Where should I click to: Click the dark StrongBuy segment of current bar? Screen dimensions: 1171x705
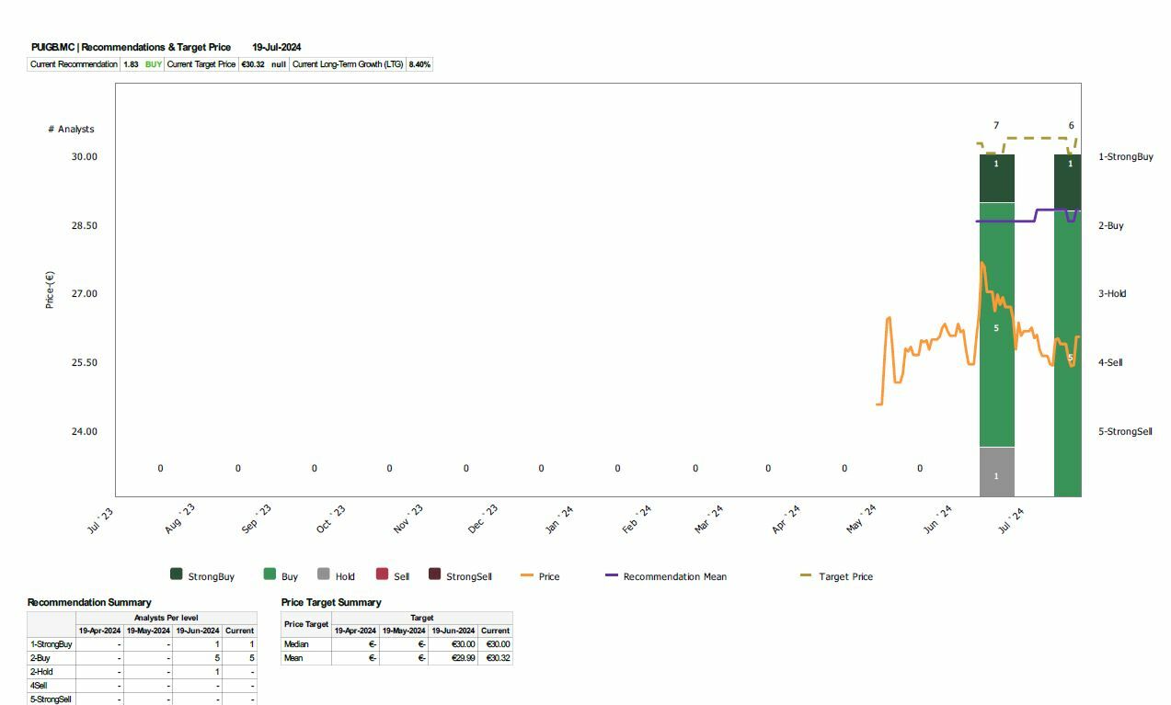click(x=1067, y=182)
